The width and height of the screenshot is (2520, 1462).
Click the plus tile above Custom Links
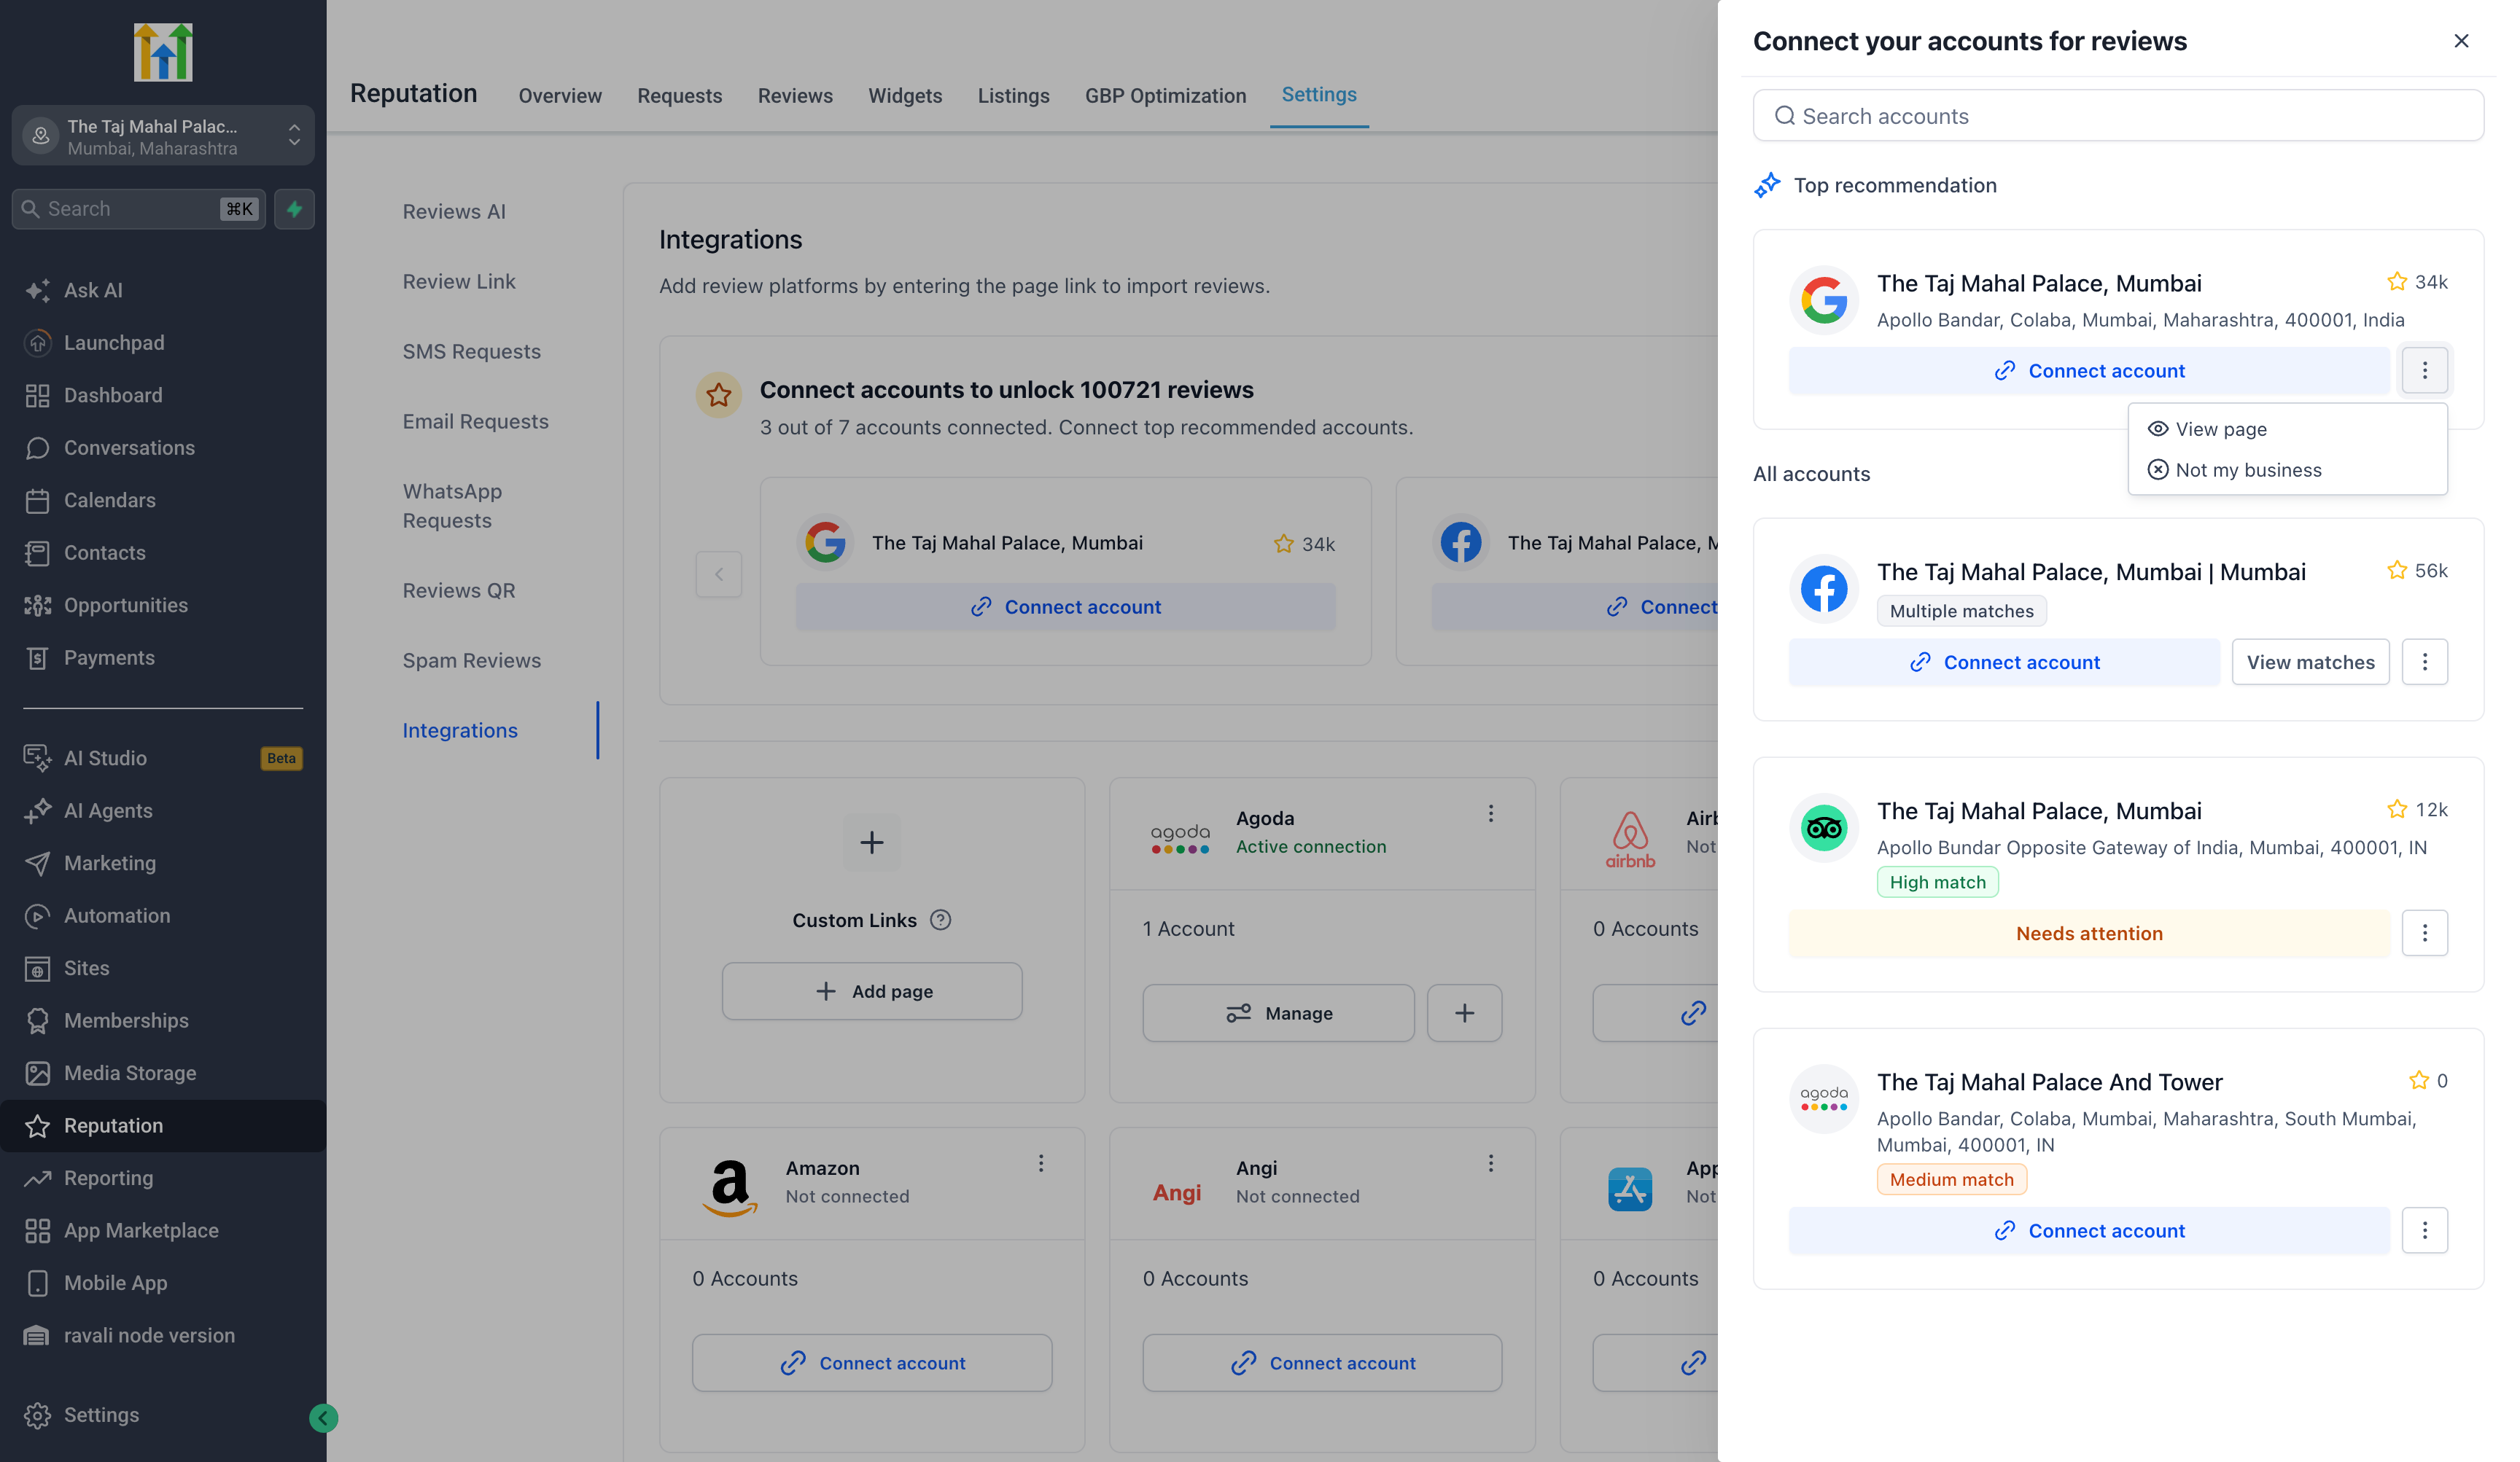(871, 843)
